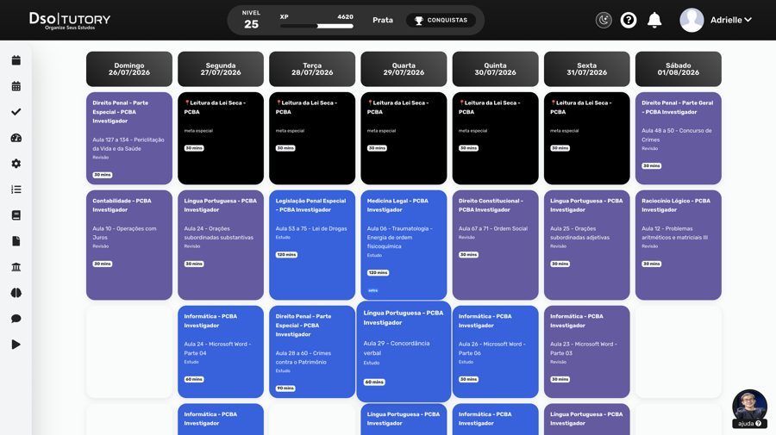Open the institution building sidebar icon
This screenshot has height=435, width=776.
(16, 267)
